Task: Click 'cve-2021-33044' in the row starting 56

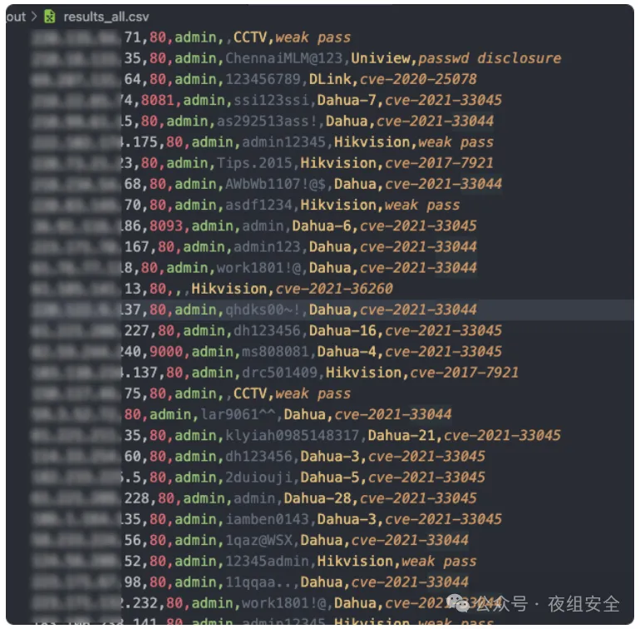Action: point(410,540)
